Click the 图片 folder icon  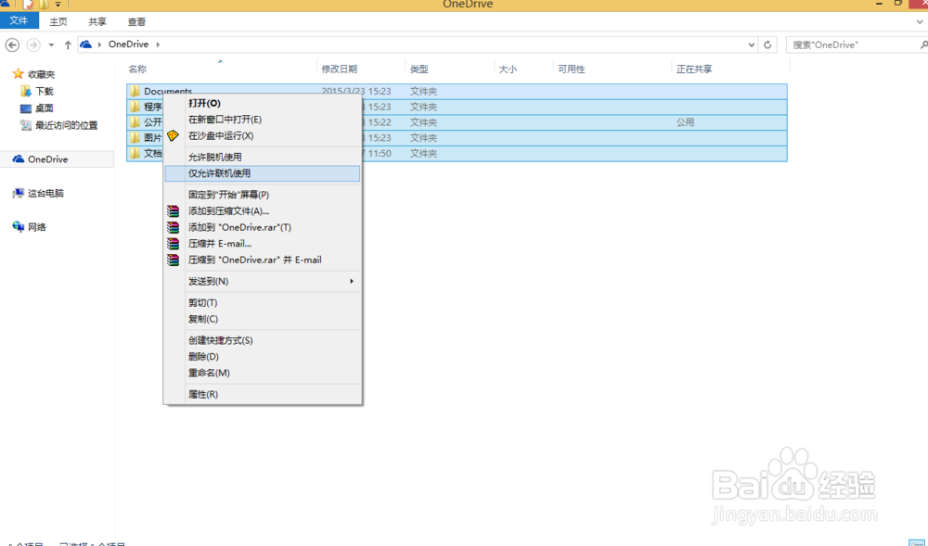[x=135, y=137]
